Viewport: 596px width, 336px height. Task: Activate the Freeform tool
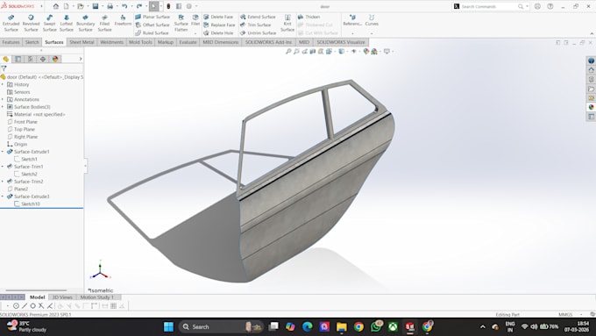pyautogui.click(x=123, y=20)
